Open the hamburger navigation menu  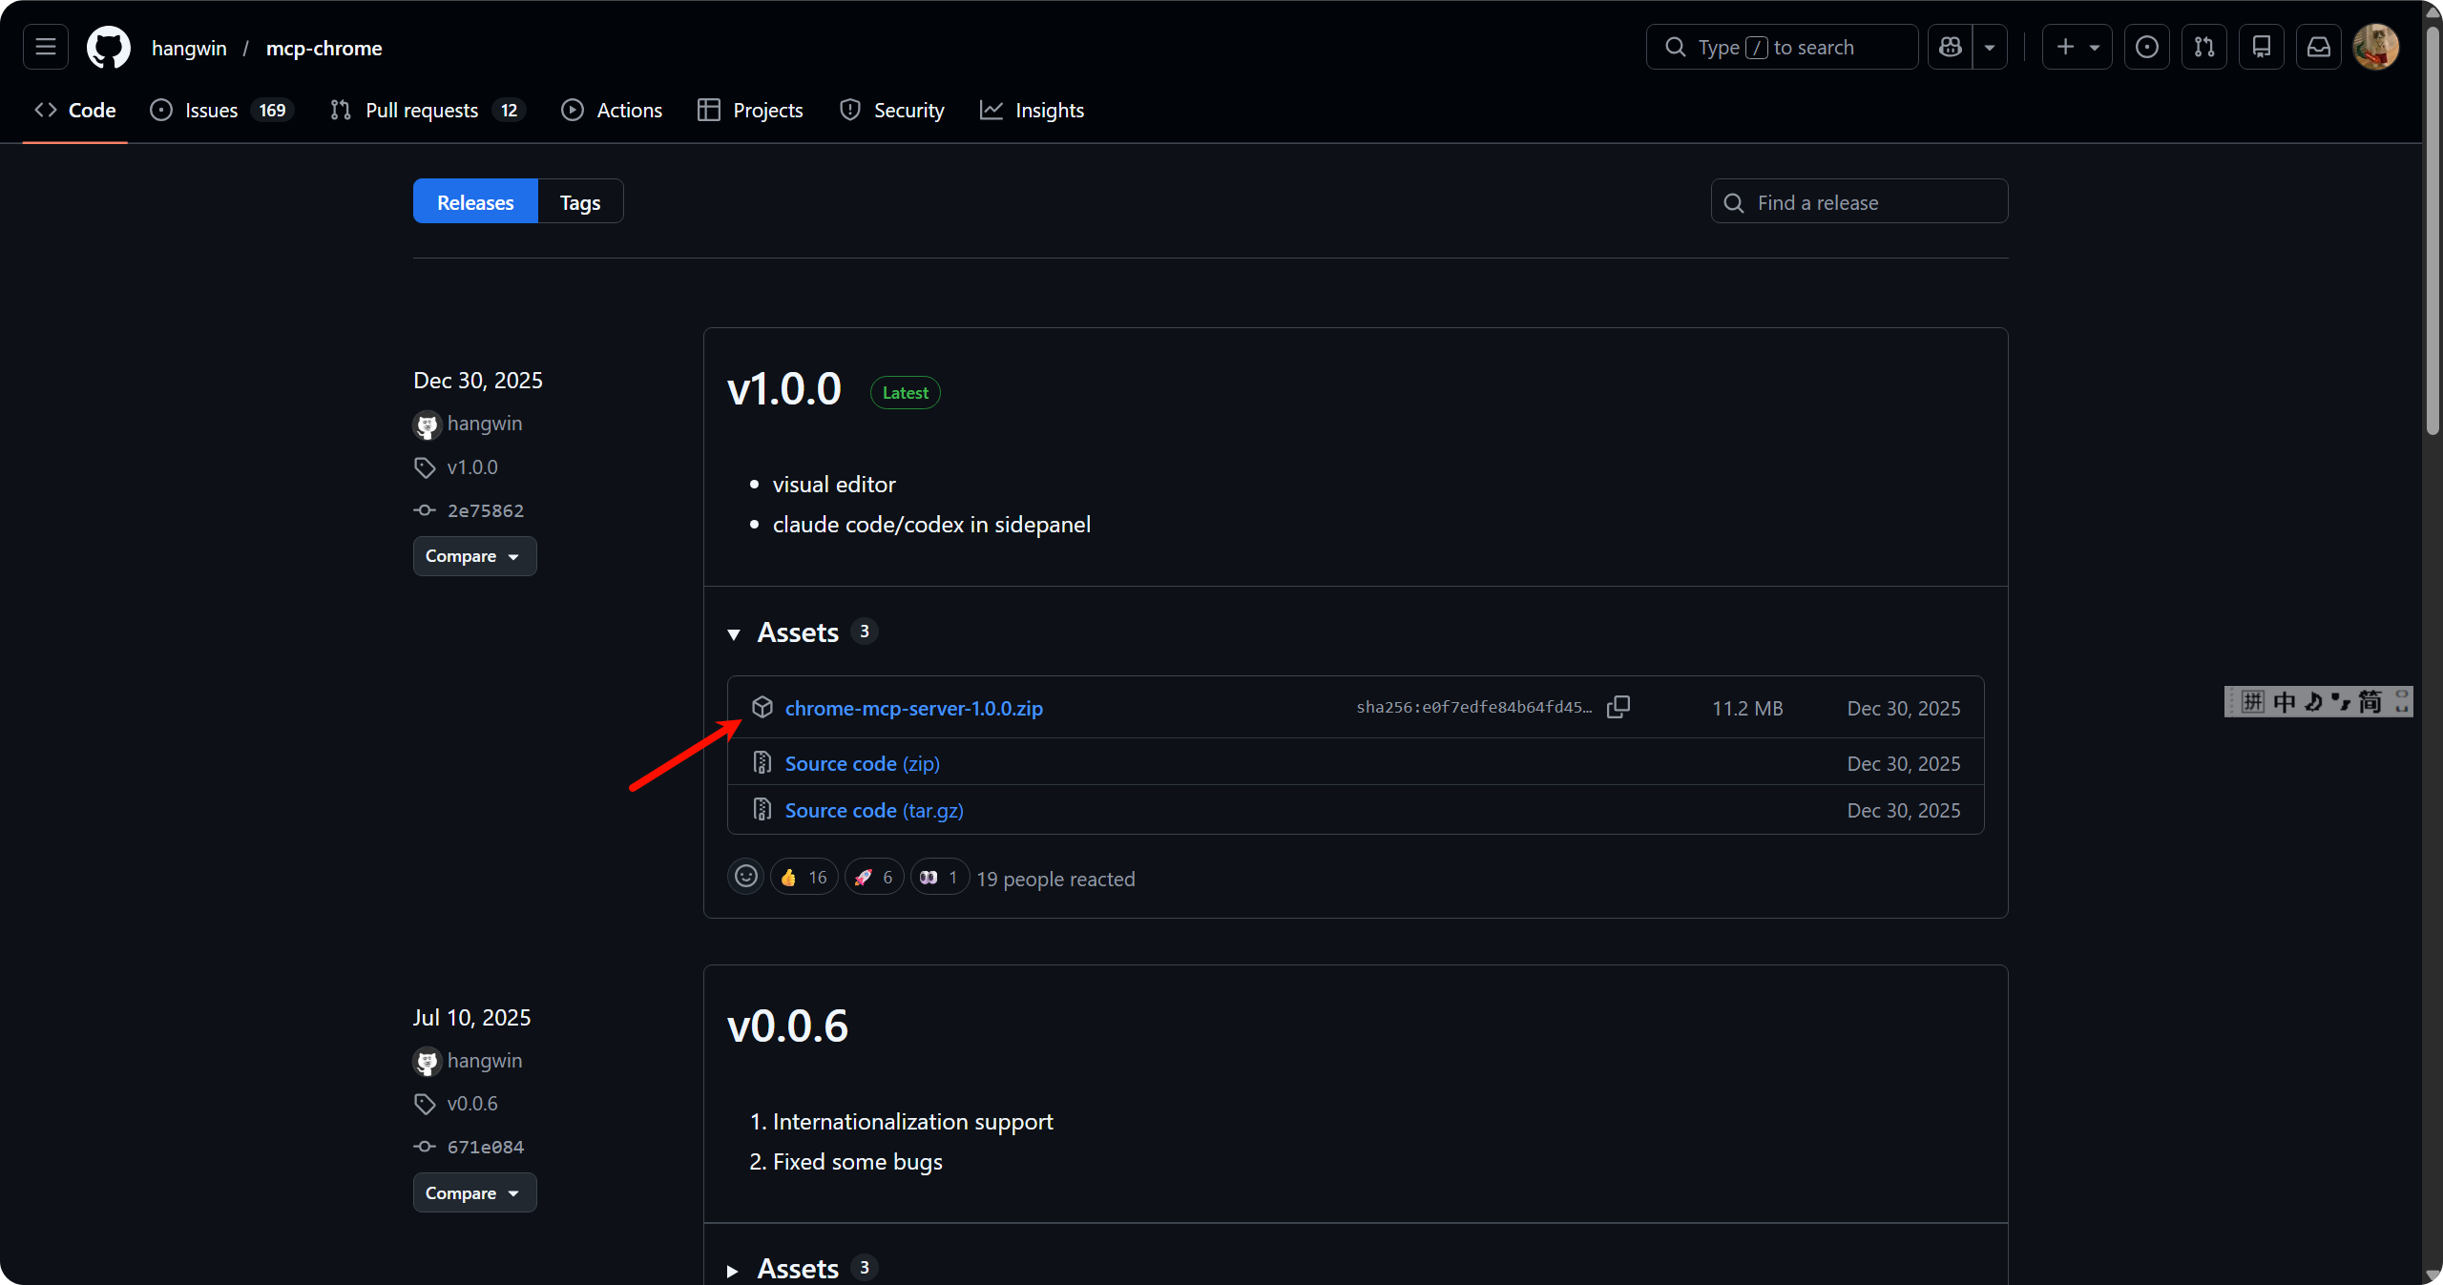(x=46, y=47)
